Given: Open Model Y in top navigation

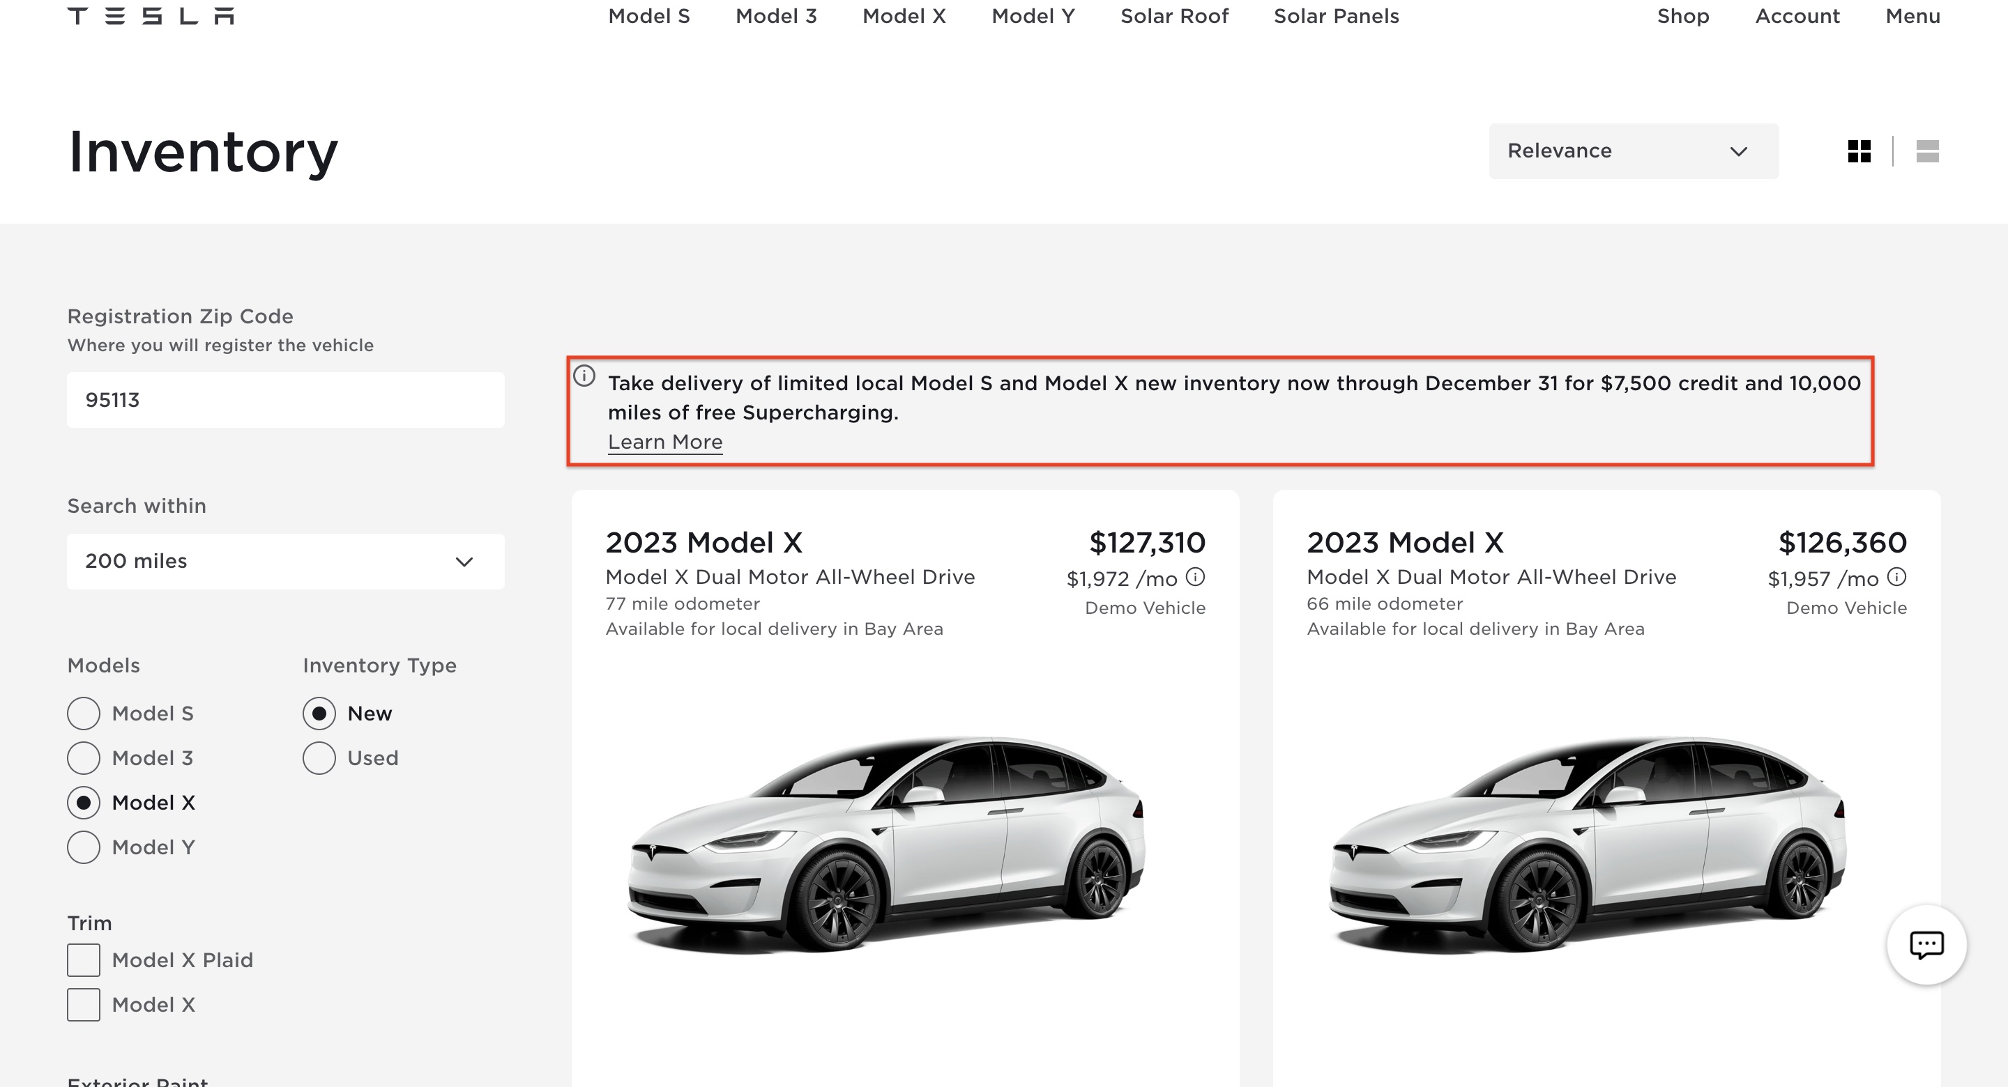Looking at the screenshot, I should 1033,16.
